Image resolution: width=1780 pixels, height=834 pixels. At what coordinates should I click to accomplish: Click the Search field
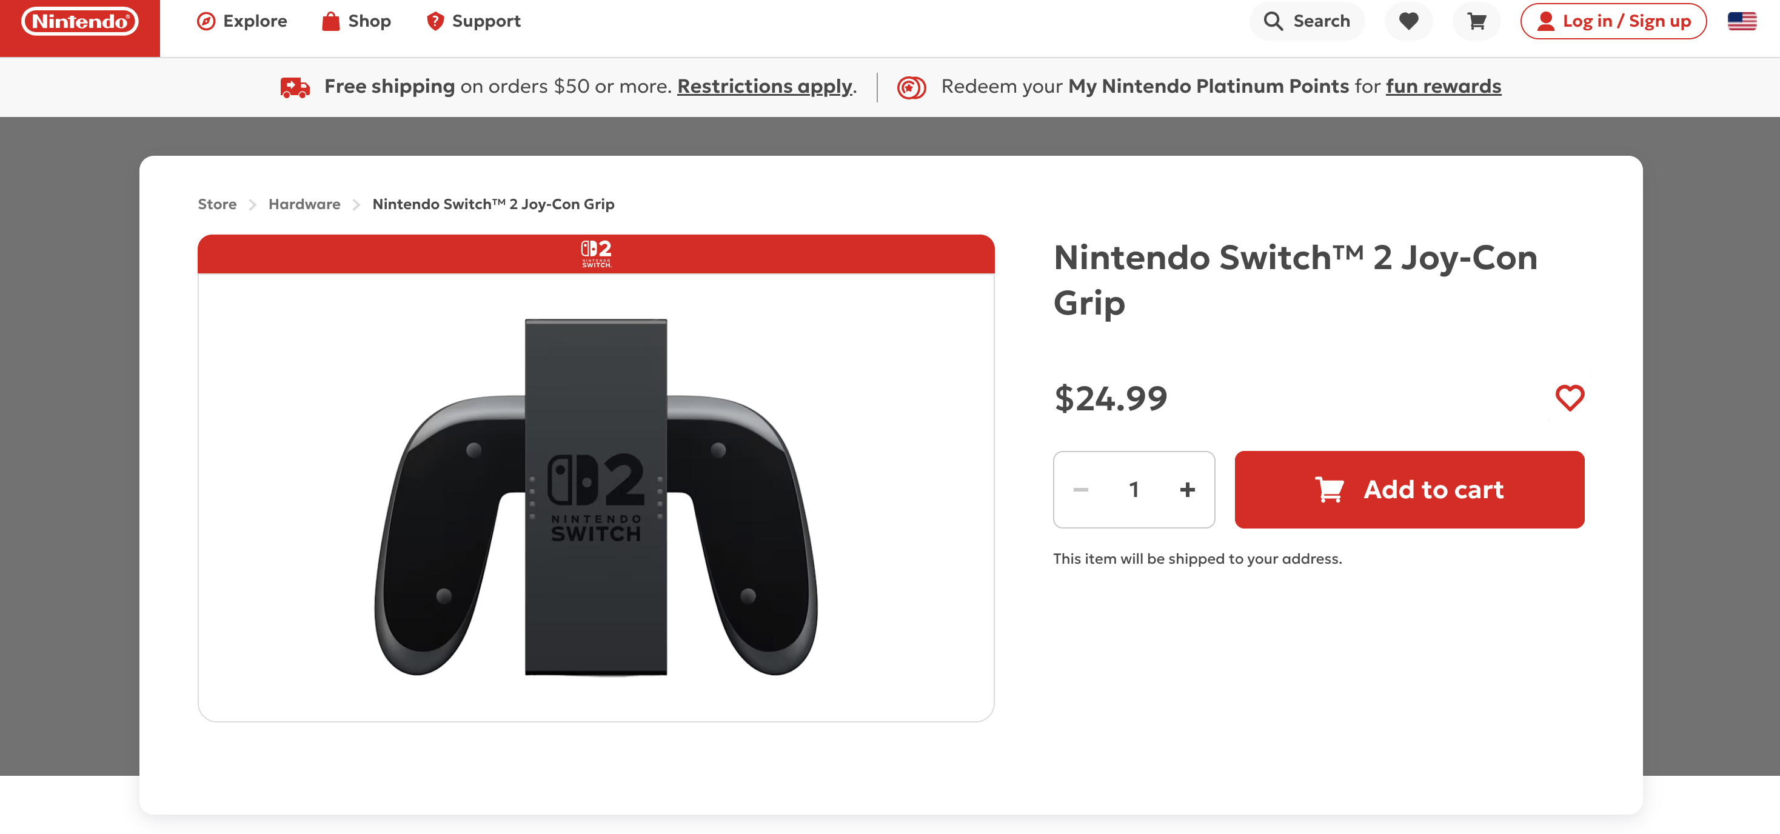1307,21
